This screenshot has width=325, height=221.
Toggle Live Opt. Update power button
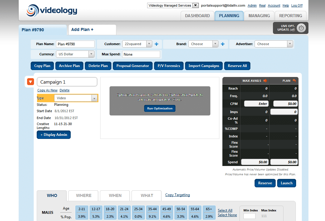click(301, 28)
